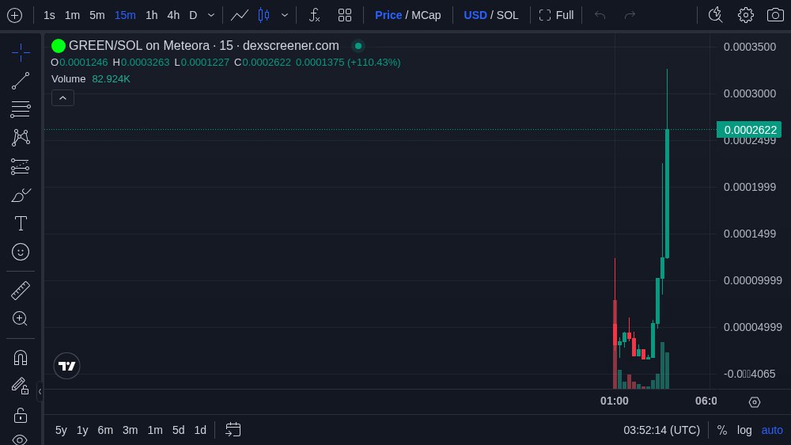Collapse the indicator legend chevron

[x=63, y=97]
